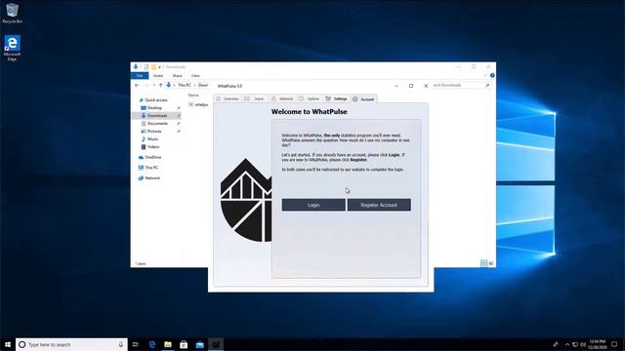625x351 pixels.
Task: Click the Up arrow in File Explorer
Action: tap(160, 85)
